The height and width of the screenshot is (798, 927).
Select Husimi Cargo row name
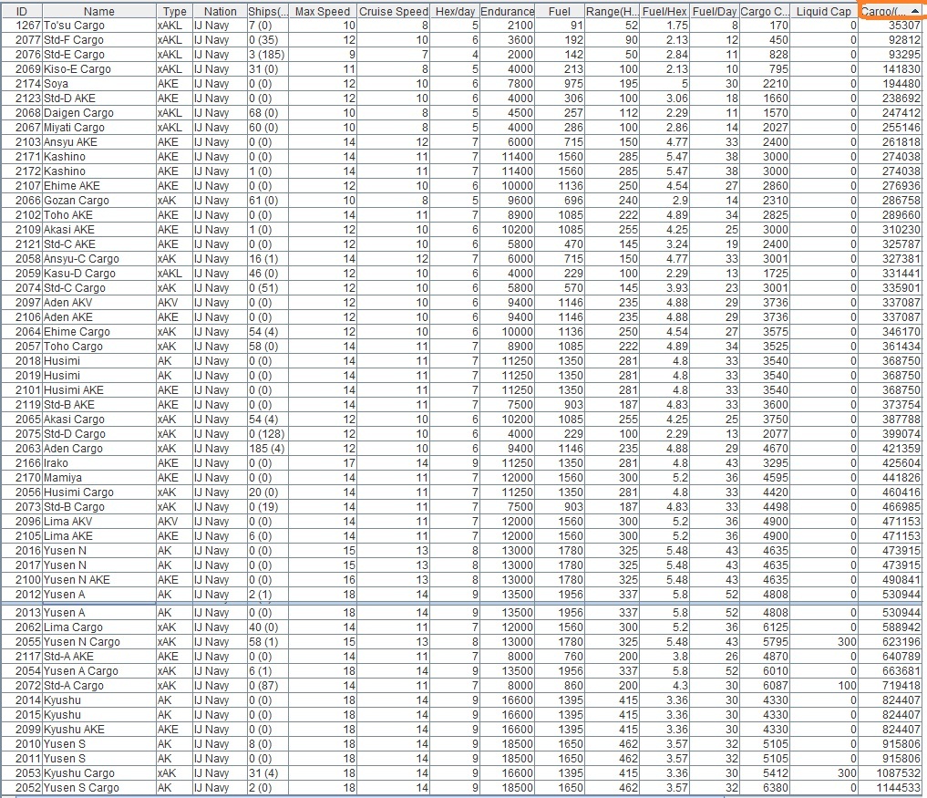[x=99, y=492]
